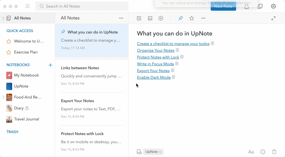The height and width of the screenshot is (157, 285).
Task: Expand the All Notes sidebar chevron
Action: coord(3,18)
